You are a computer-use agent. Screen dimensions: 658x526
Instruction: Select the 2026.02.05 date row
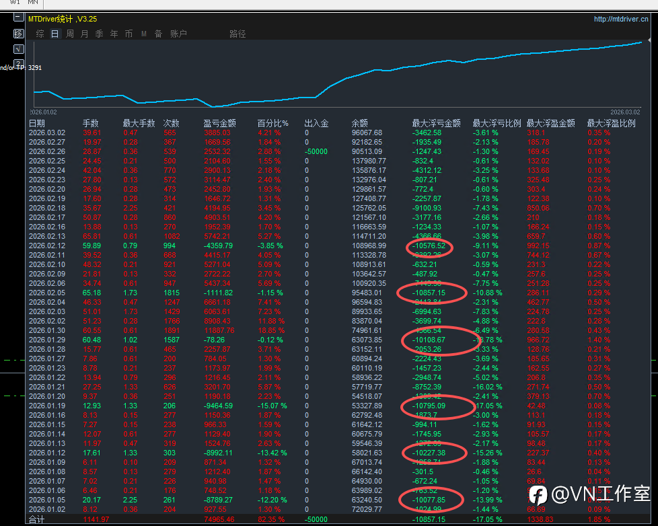pyautogui.click(x=47, y=293)
